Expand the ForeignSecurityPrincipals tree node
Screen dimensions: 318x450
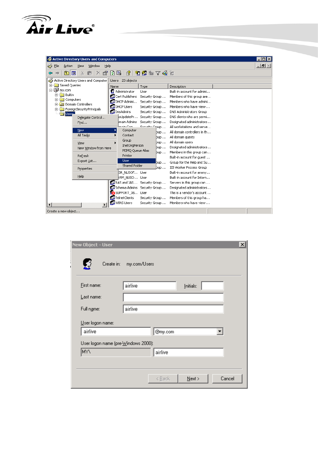[x=56, y=109]
